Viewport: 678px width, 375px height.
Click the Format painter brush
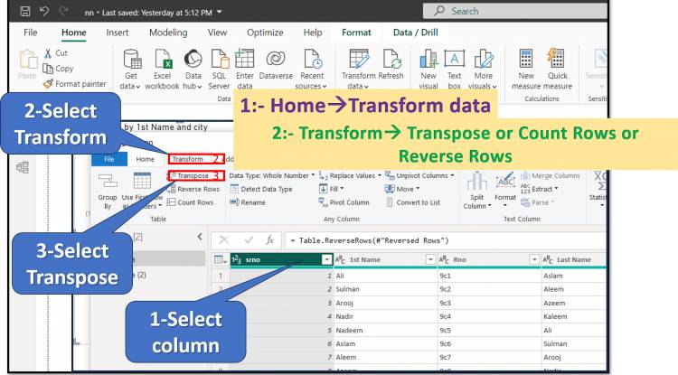(48, 84)
